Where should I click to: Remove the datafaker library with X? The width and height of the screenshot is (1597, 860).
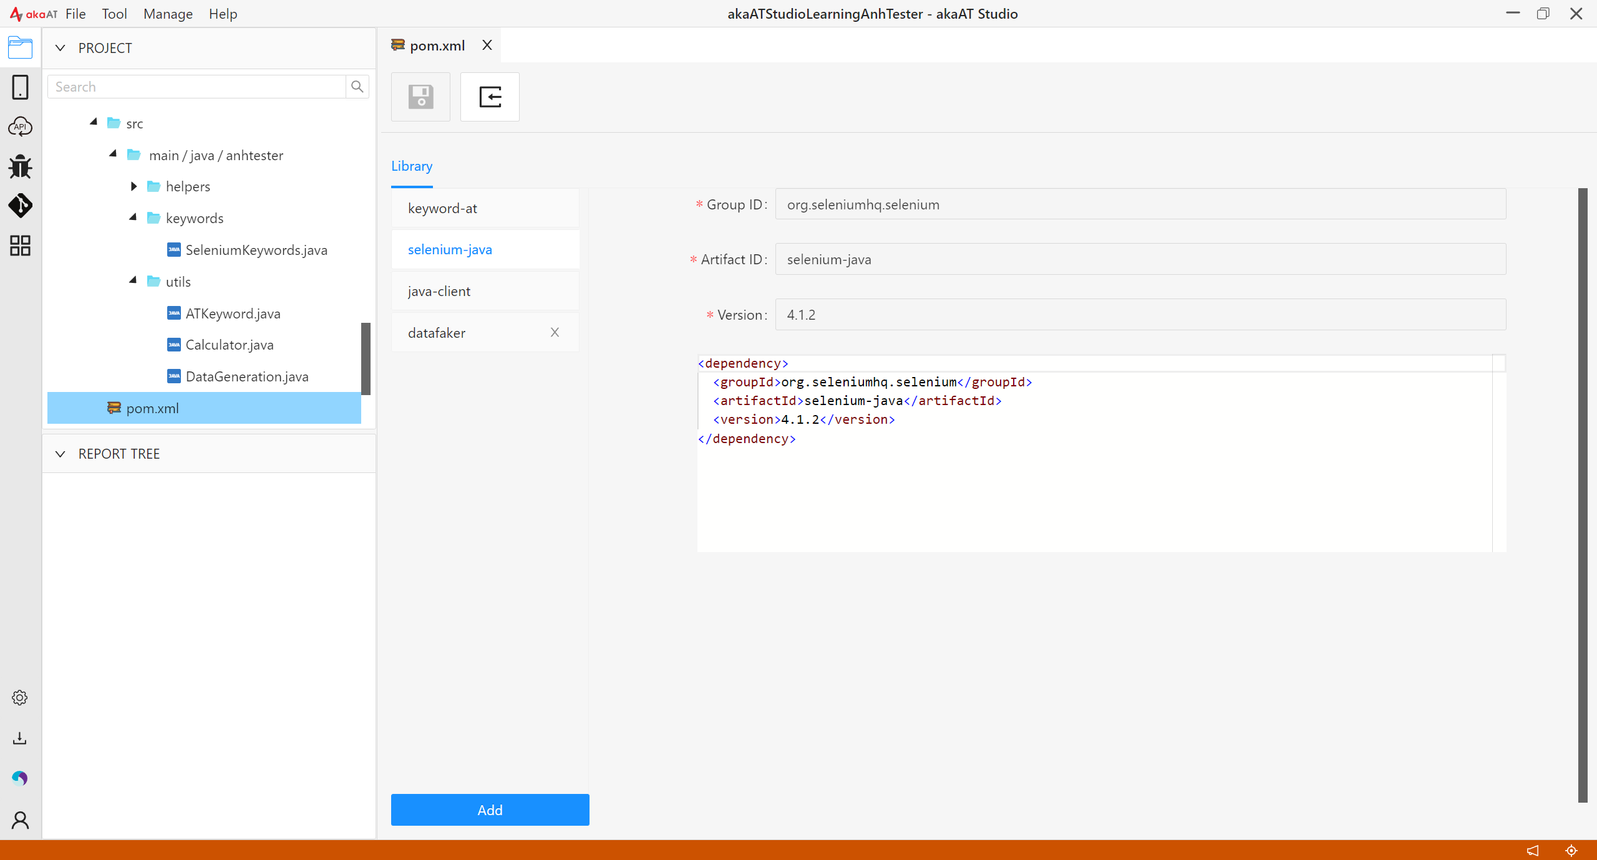(555, 332)
